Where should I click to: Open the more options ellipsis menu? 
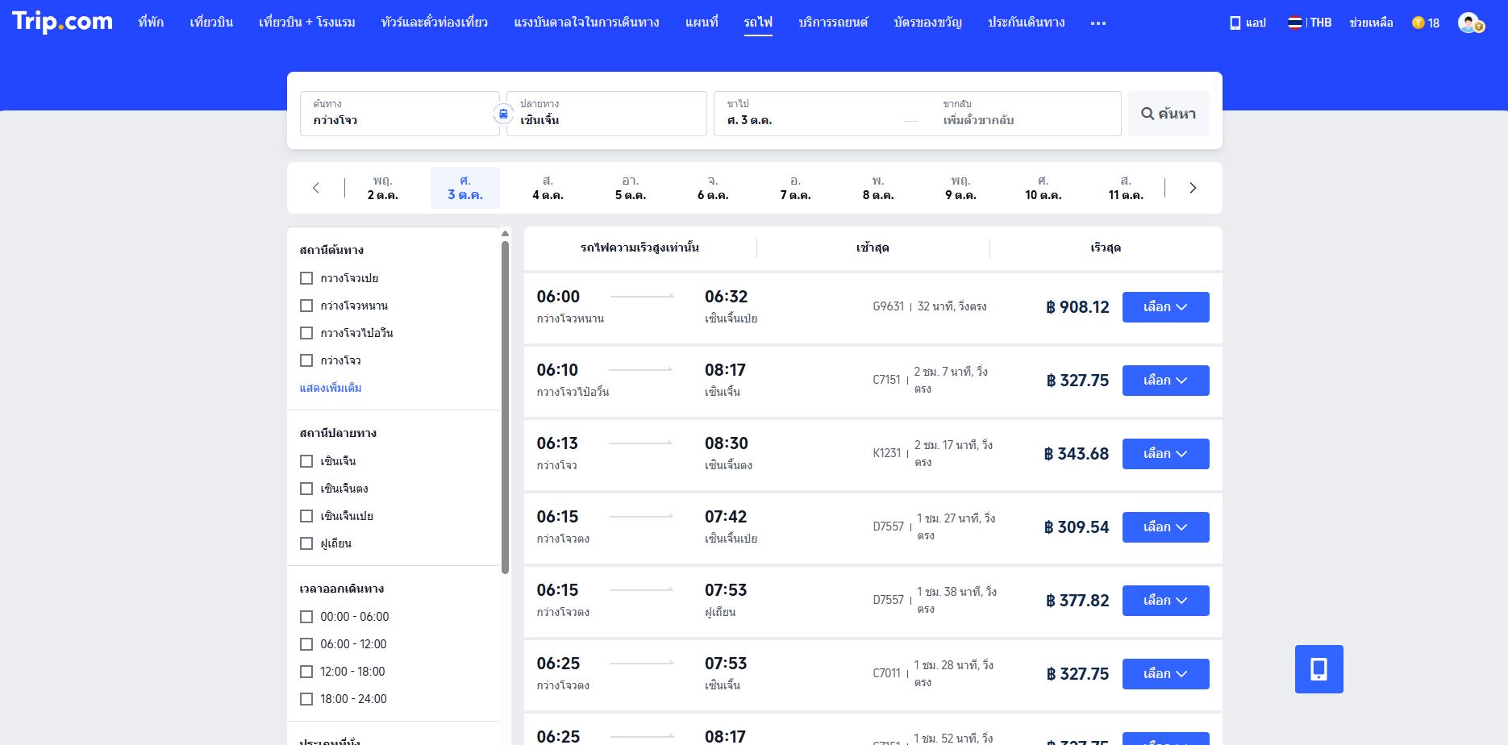point(1098,23)
